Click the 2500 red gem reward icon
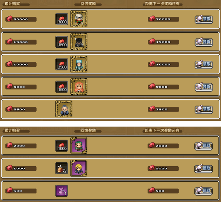The width and height of the screenshot is (221, 202). coord(62,64)
